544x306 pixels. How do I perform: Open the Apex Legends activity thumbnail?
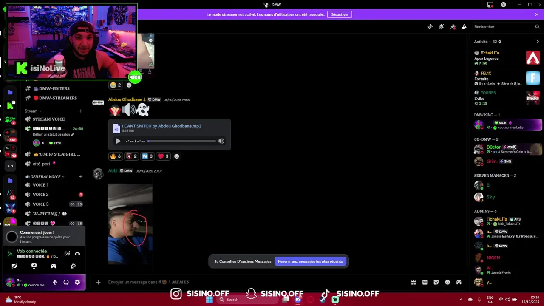[533, 58]
